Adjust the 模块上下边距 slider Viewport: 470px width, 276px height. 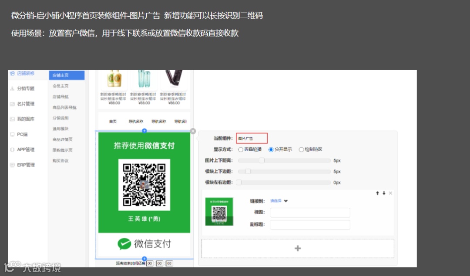248,172
